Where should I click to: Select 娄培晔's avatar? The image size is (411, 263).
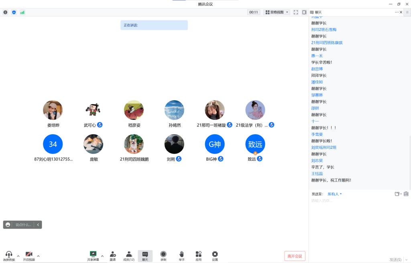click(53, 110)
